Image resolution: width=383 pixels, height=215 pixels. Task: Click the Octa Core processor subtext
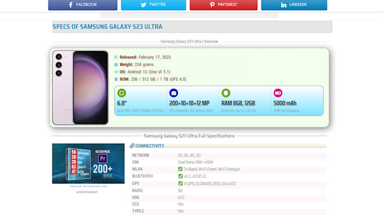coord(239,111)
